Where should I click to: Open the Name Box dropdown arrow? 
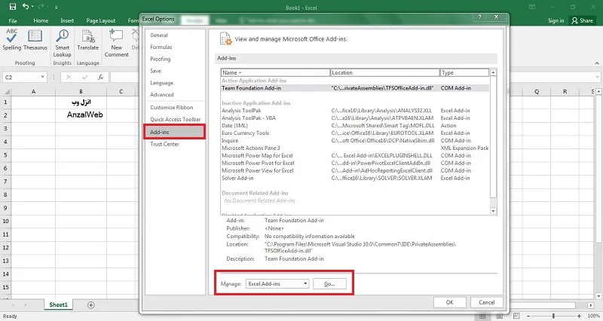[x=42, y=78]
